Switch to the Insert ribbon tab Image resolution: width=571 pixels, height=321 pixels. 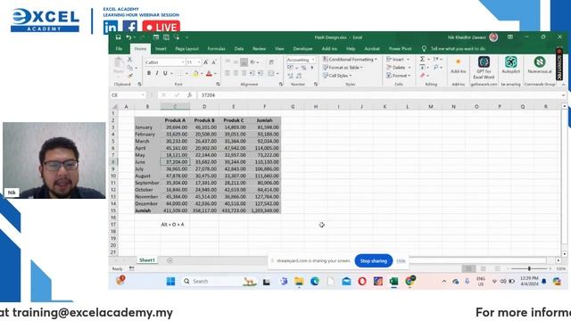161,48
